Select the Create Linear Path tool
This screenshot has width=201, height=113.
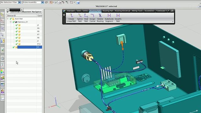pos(71,18)
